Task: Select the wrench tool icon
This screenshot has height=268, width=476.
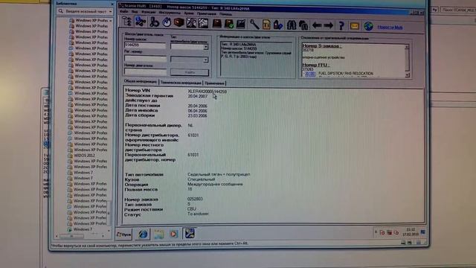Action: tap(254, 25)
